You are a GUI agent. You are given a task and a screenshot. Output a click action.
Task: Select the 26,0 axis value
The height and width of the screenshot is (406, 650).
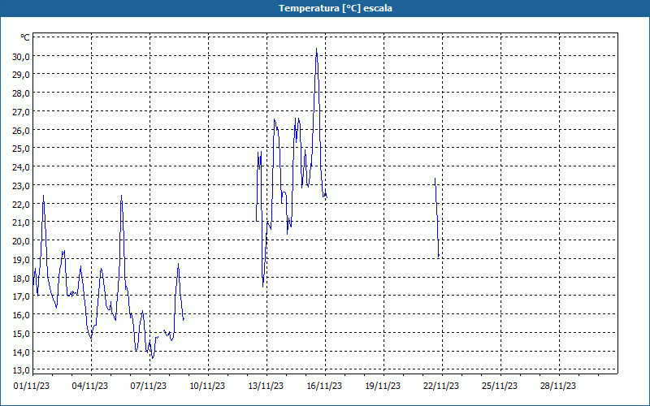21,131
